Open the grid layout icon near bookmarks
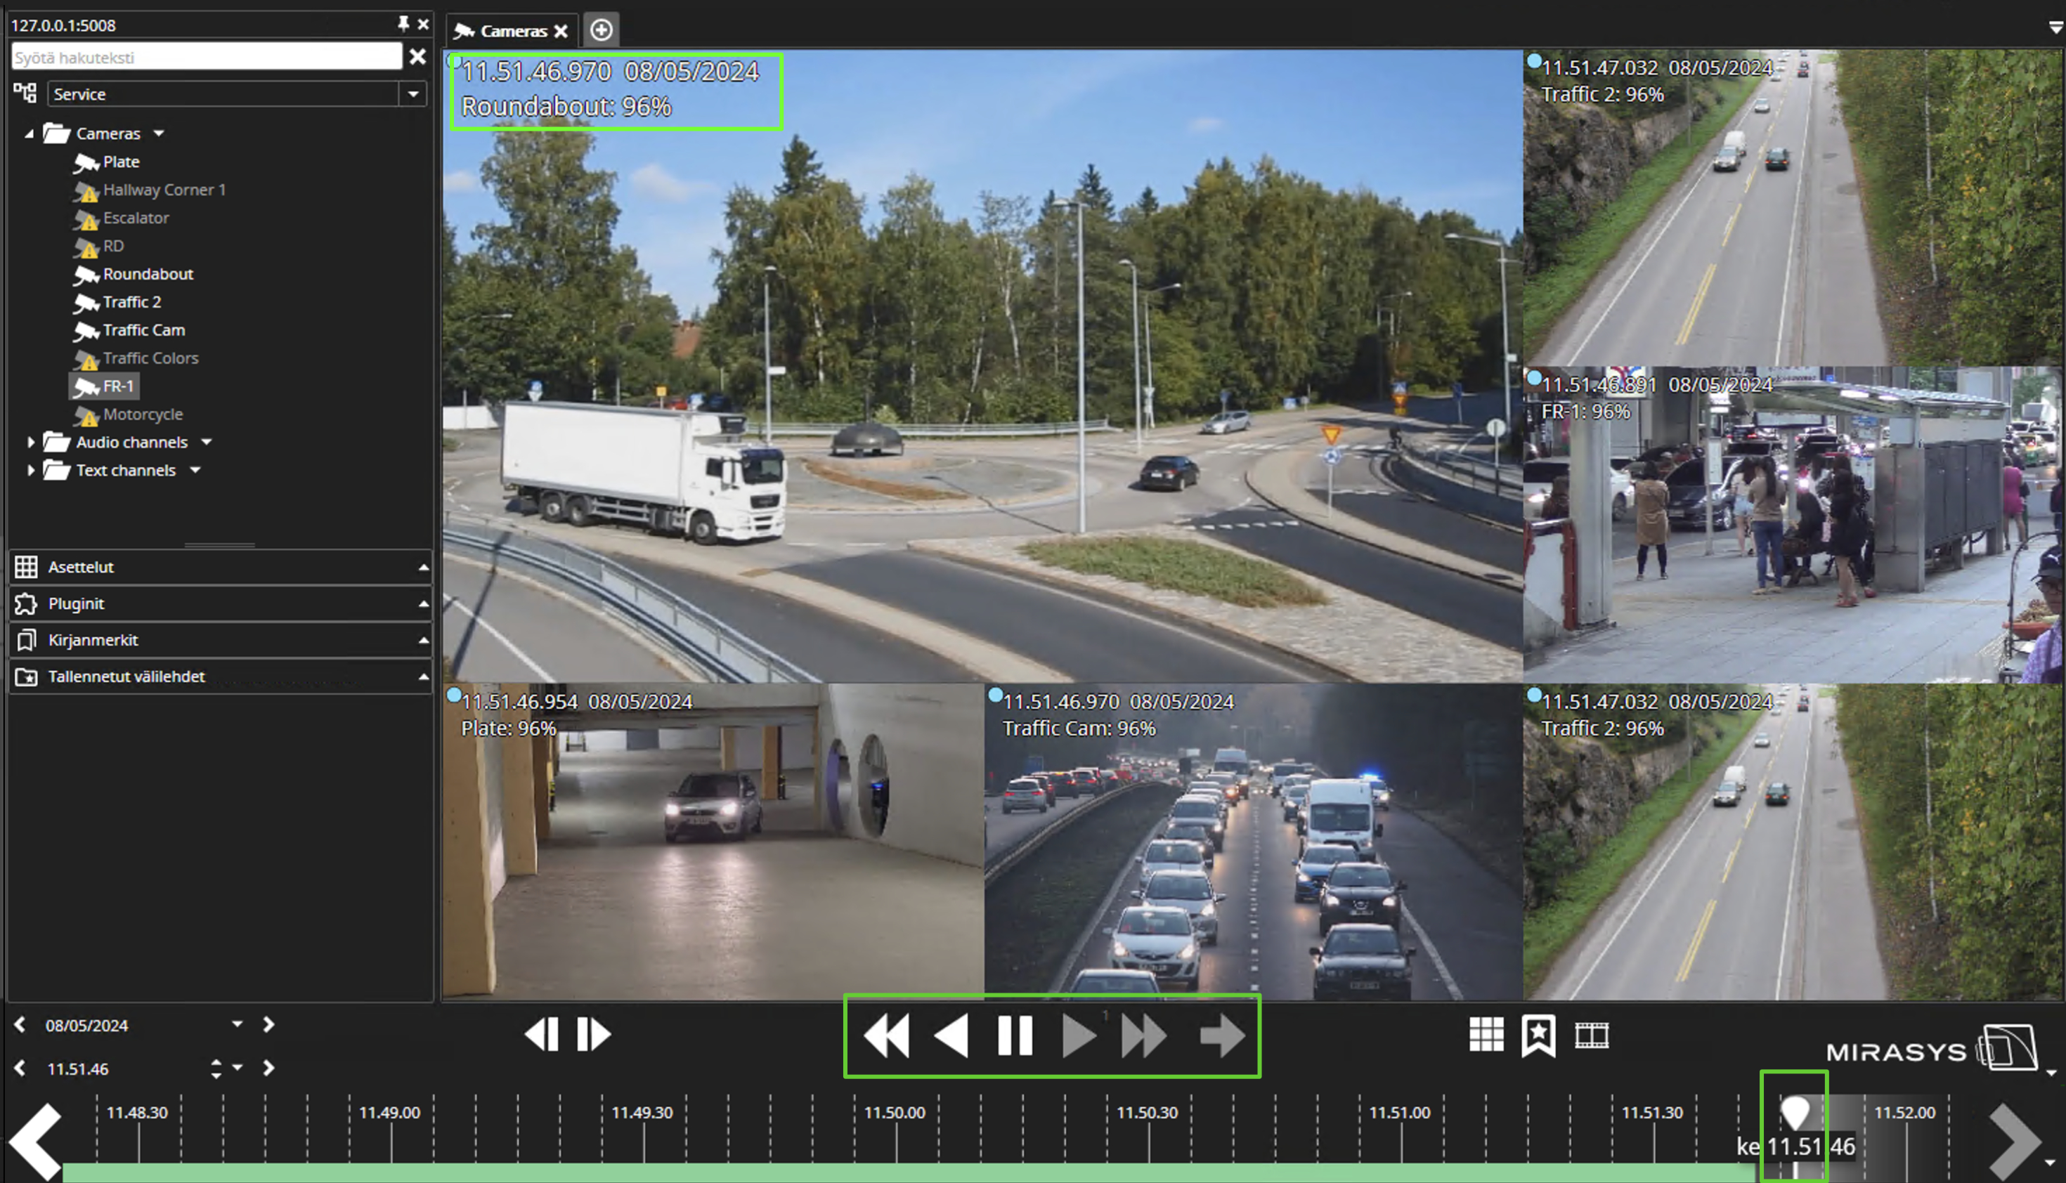Image resolution: width=2066 pixels, height=1183 pixels. coord(1486,1035)
